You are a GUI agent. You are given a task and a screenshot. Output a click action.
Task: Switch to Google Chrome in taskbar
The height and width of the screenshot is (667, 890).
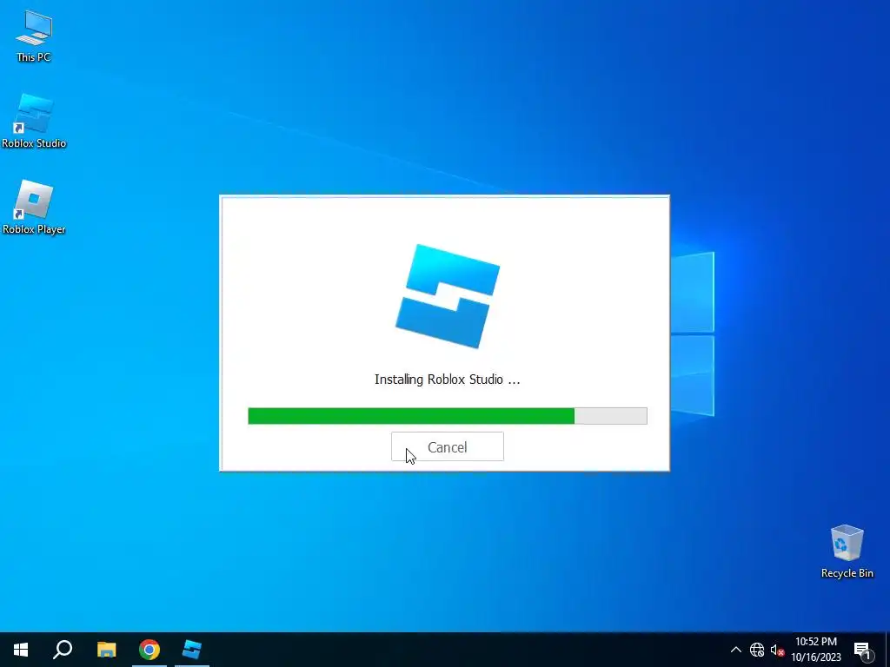click(149, 650)
